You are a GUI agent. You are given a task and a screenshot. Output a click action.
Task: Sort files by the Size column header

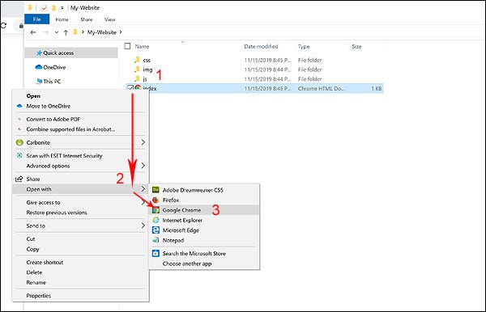356,46
